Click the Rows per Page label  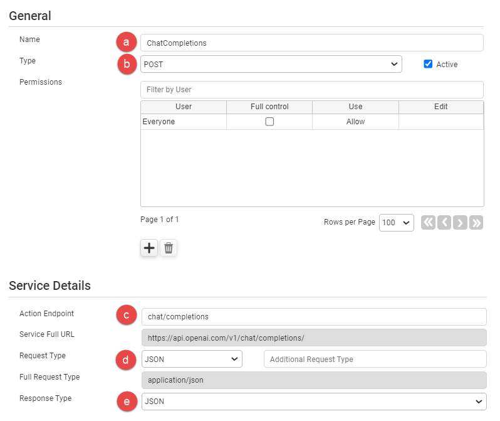click(x=350, y=222)
